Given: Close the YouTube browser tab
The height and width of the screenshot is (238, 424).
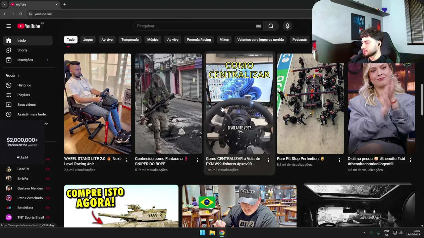Looking at the screenshot, I should point(56,4).
